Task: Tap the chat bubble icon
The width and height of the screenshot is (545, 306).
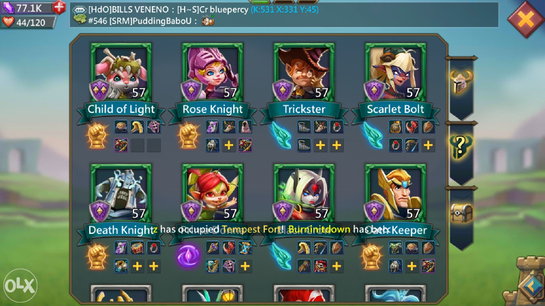Action: tap(80, 10)
